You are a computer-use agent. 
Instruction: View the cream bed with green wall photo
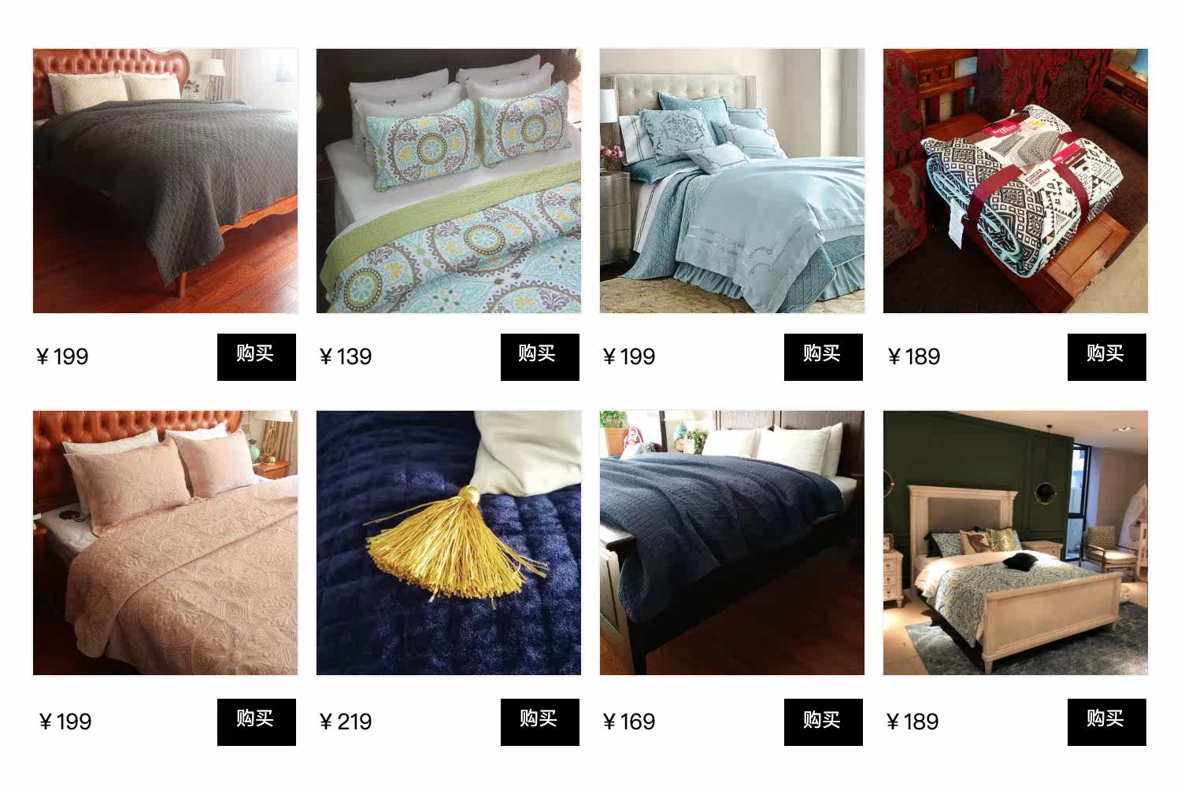(1016, 543)
